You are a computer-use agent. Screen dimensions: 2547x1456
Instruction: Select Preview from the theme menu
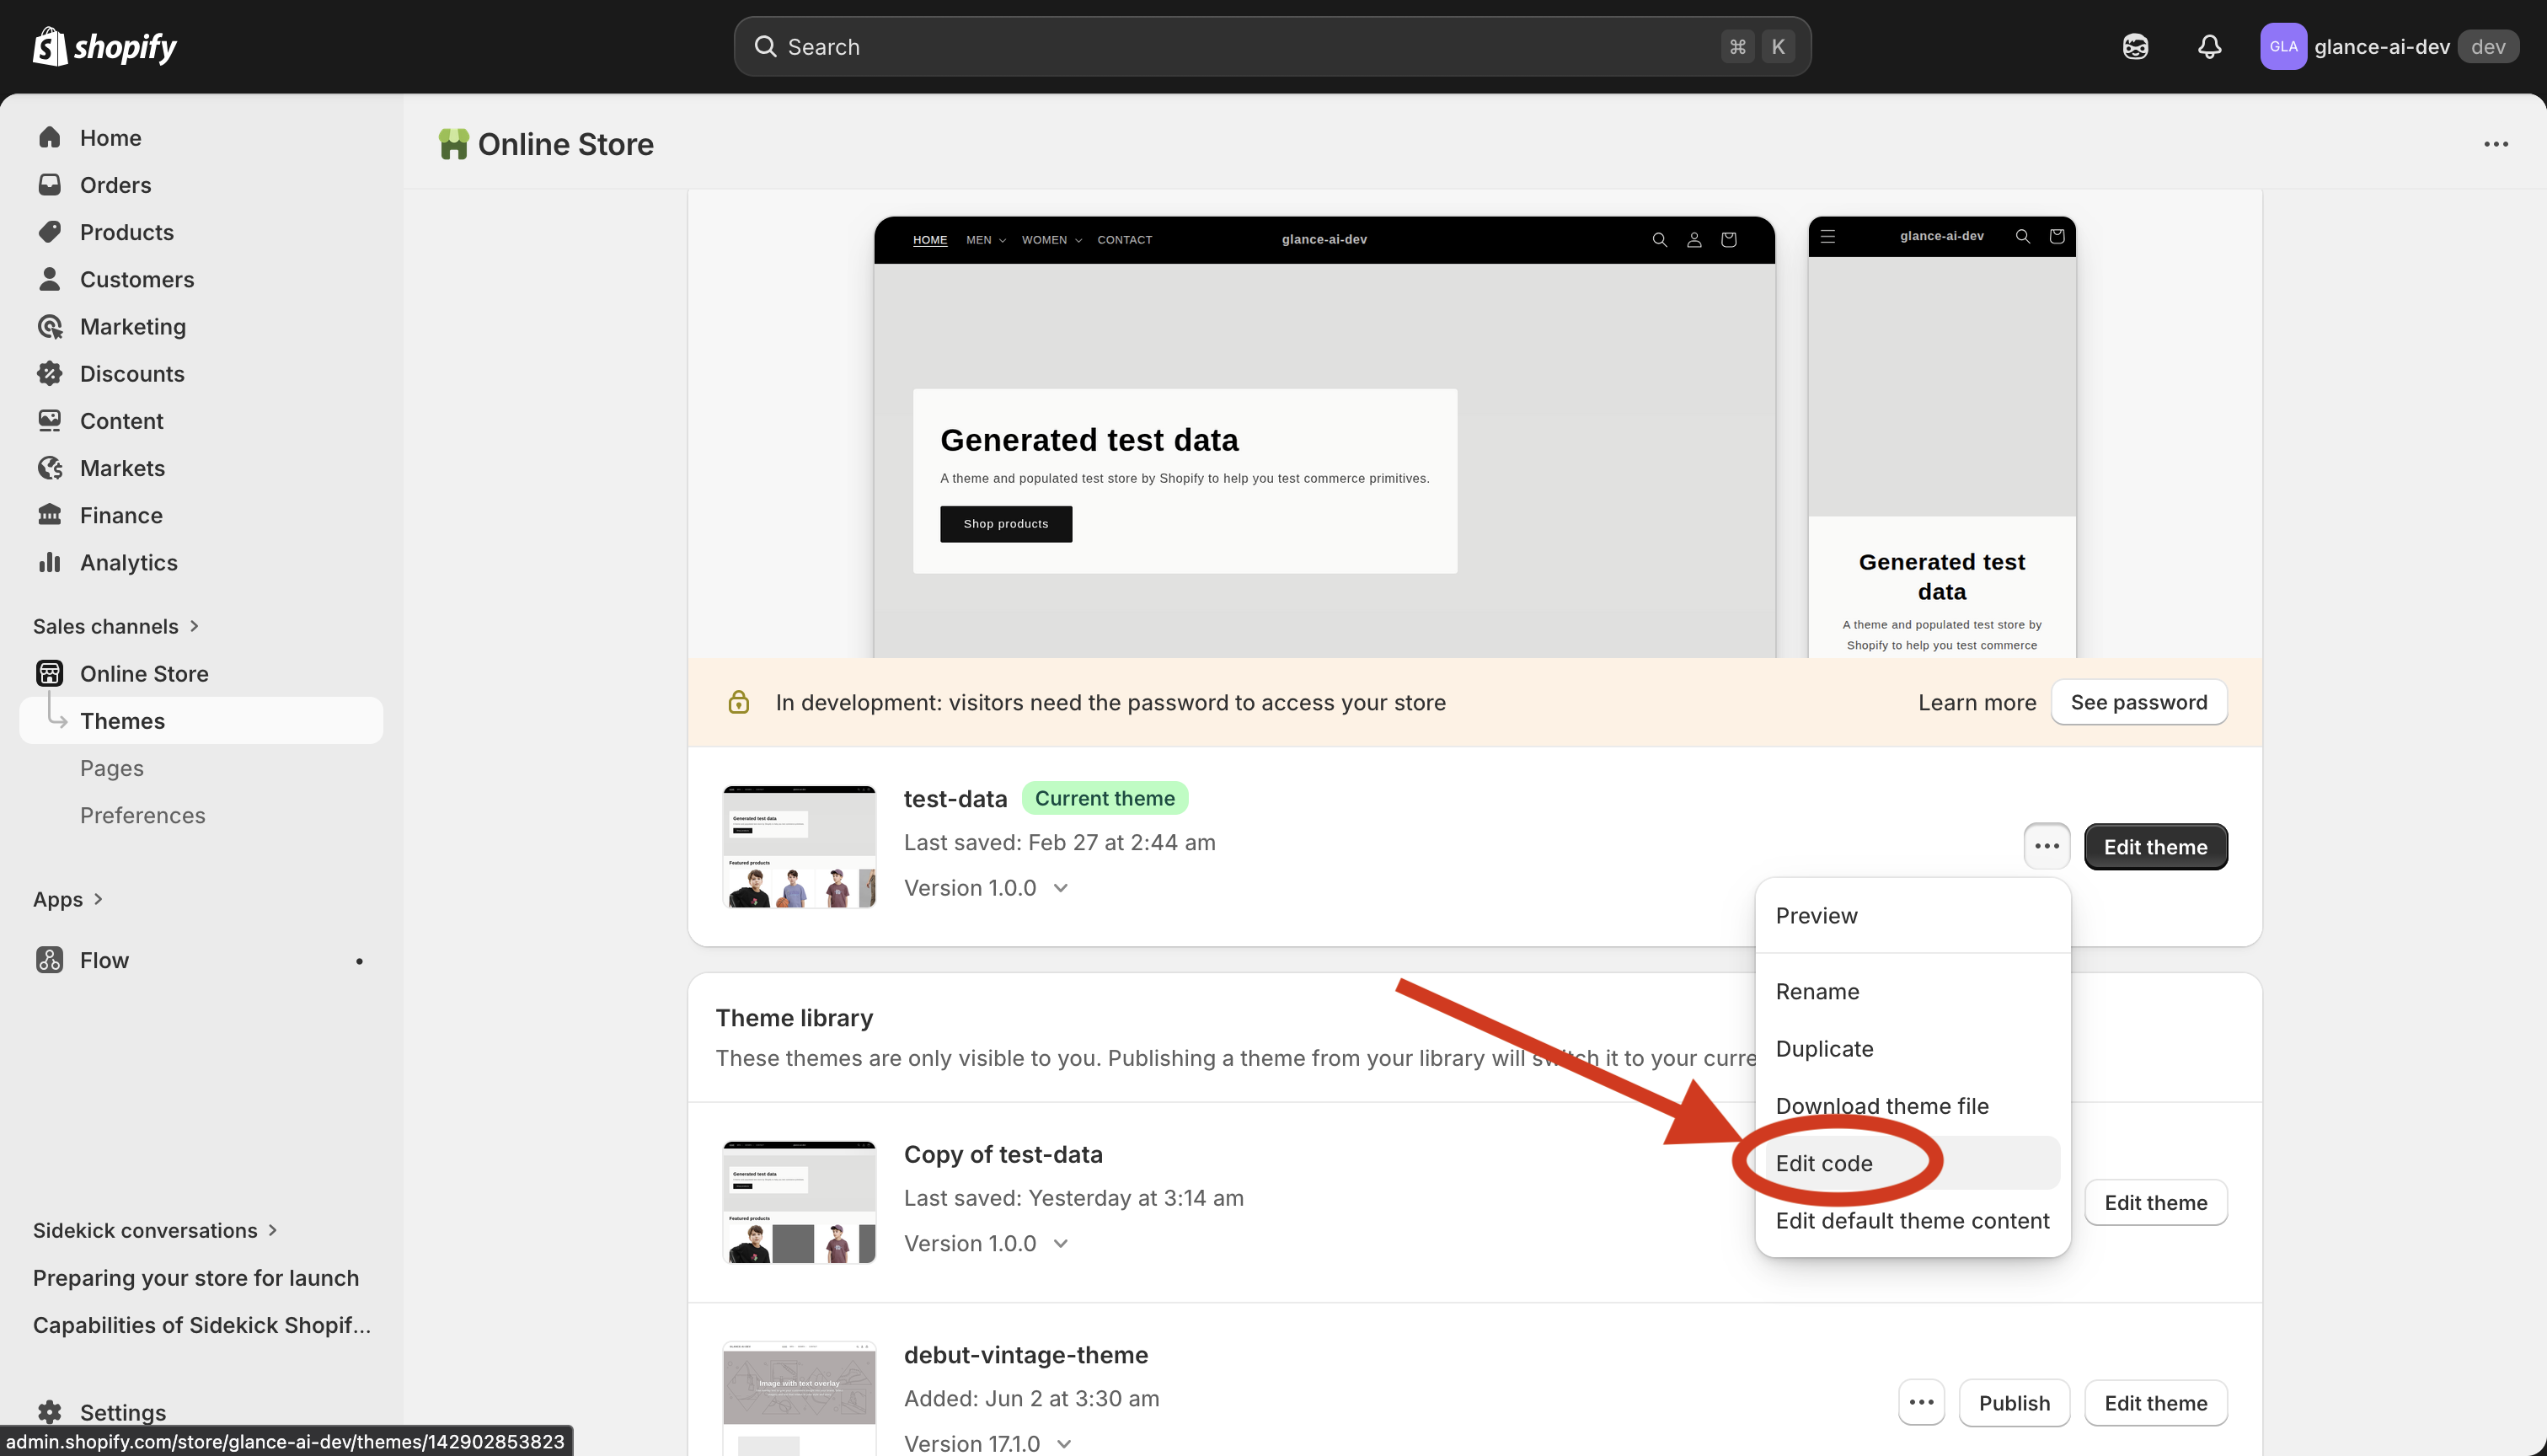pyautogui.click(x=1913, y=915)
